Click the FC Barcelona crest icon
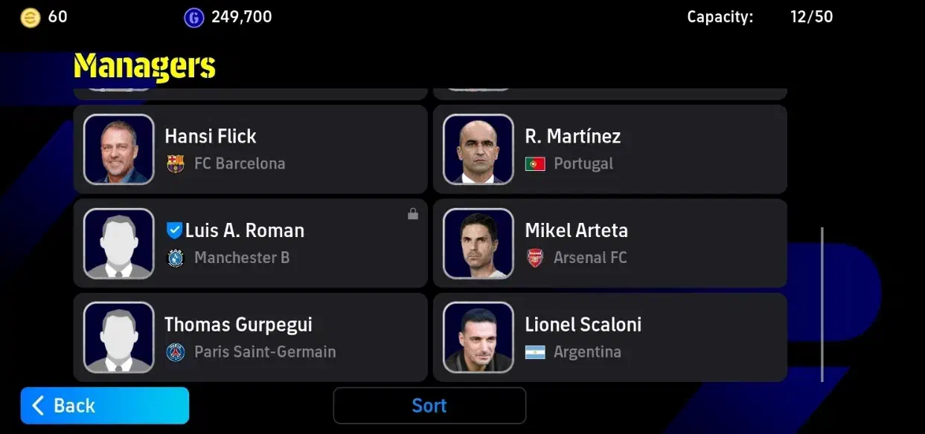 [176, 163]
